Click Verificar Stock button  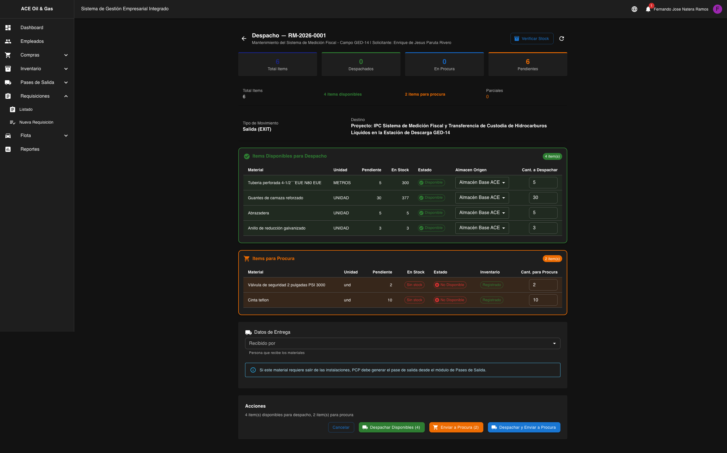[532, 39]
